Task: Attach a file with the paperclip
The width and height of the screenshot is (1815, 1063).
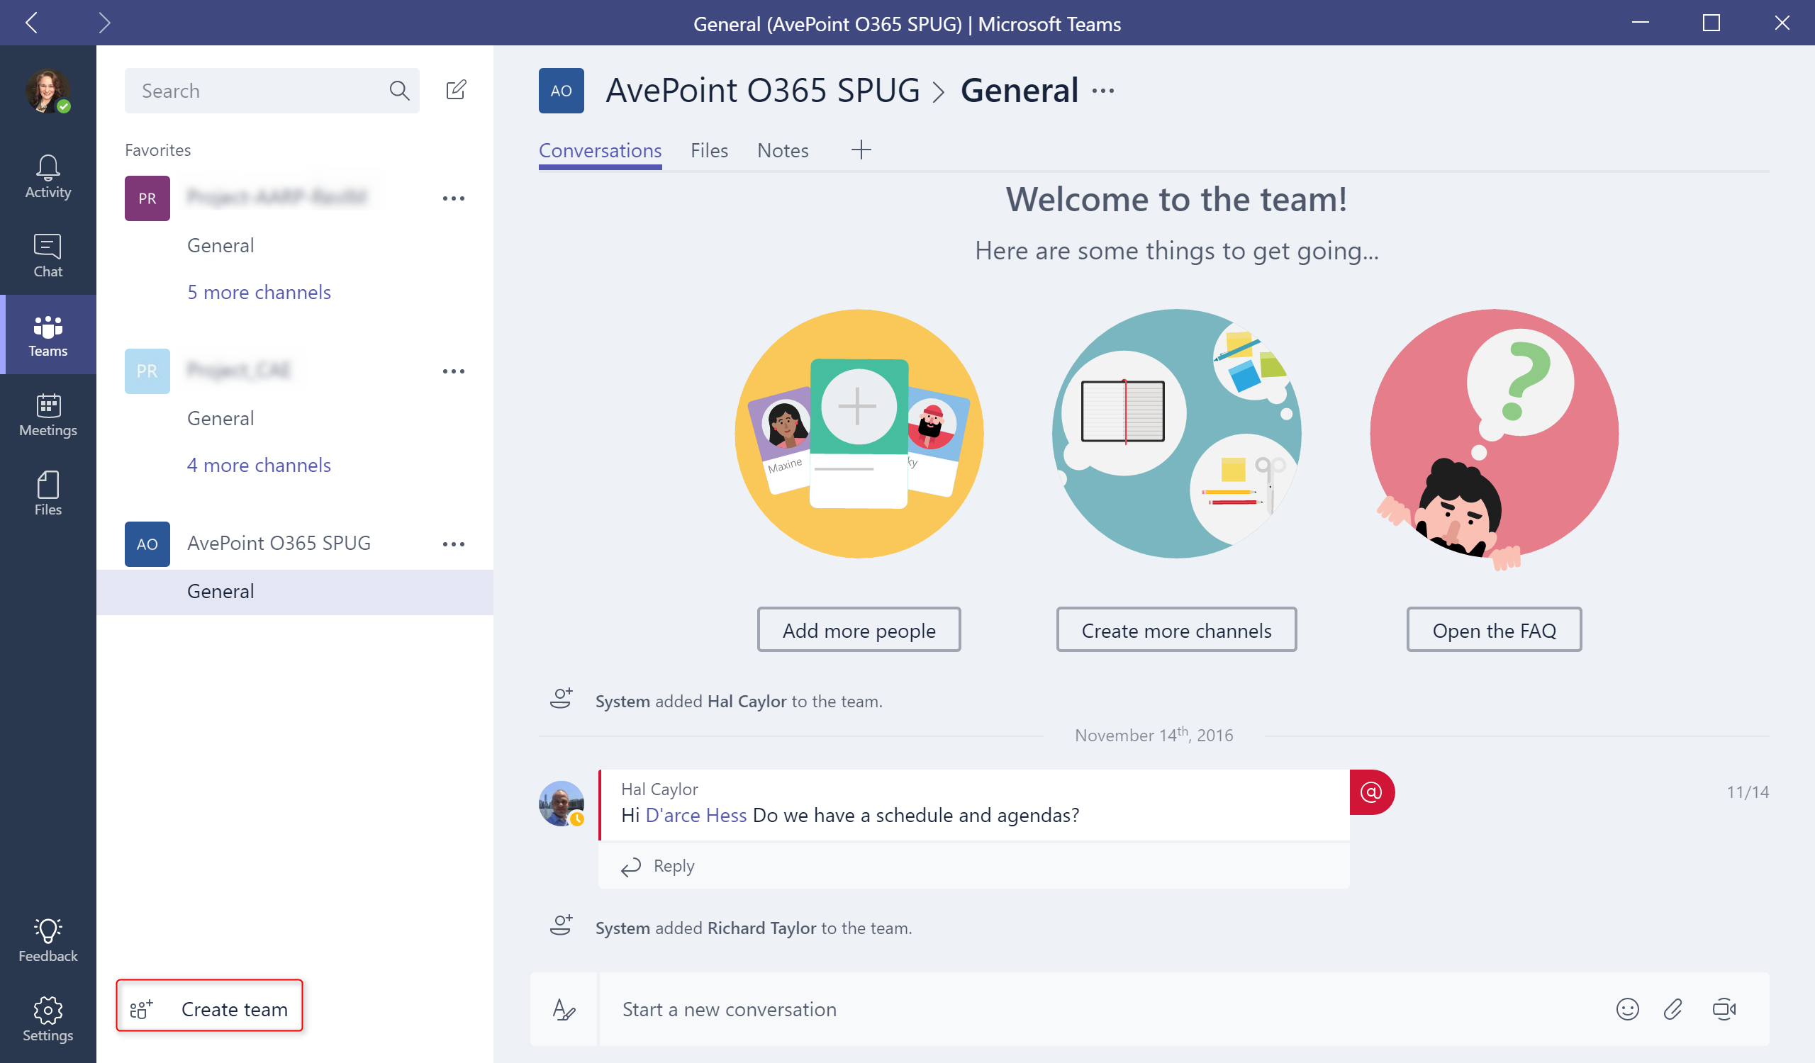Action: pyautogui.click(x=1672, y=1009)
